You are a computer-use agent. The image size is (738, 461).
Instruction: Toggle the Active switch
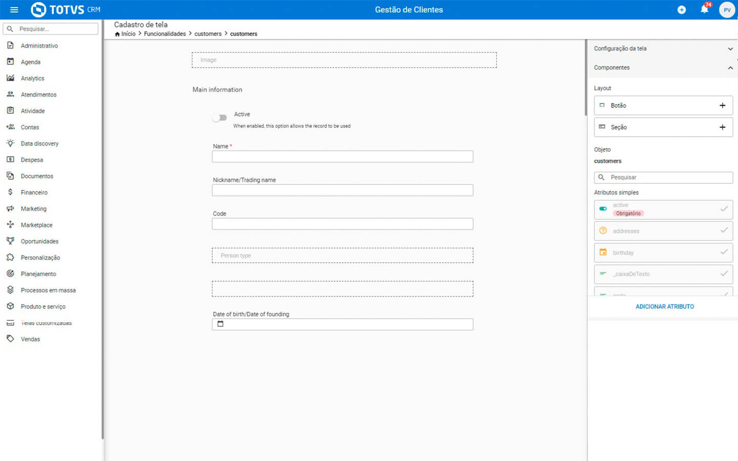pyautogui.click(x=220, y=118)
